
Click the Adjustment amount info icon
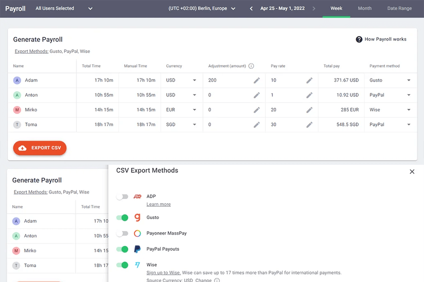click(251, 66)
